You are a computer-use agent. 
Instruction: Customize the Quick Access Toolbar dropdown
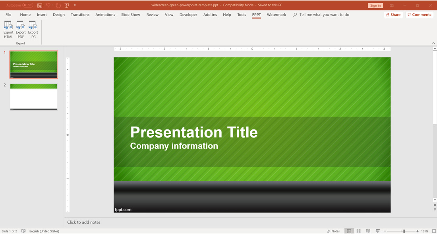click(75, 5)
